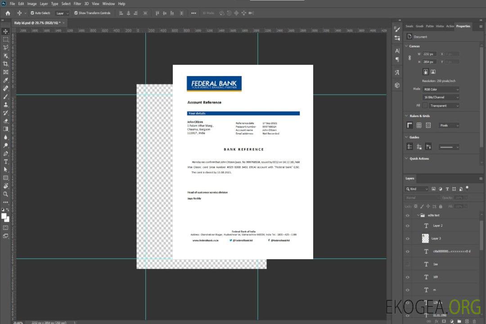Viewport: 486px width, 324px height.
Task: Disable Show Transform Controls checkbox
Action: [x=76, y=13]
